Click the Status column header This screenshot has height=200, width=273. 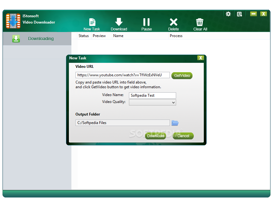[x=84, y=36]
